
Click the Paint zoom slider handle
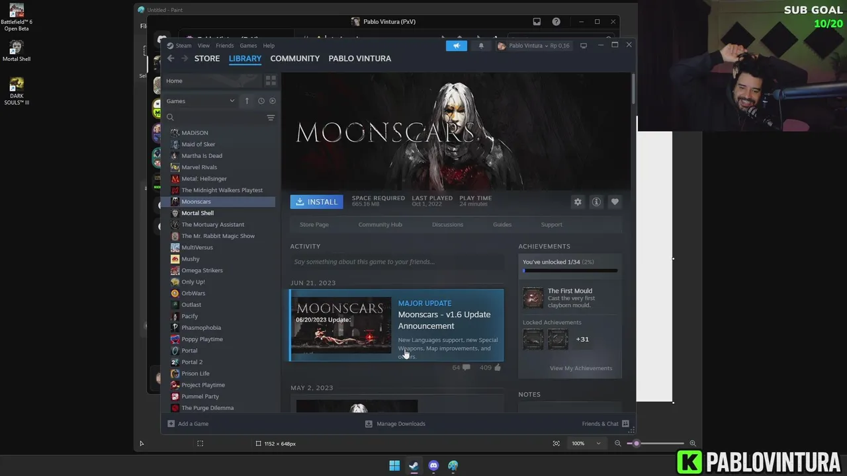coord(637,444)
